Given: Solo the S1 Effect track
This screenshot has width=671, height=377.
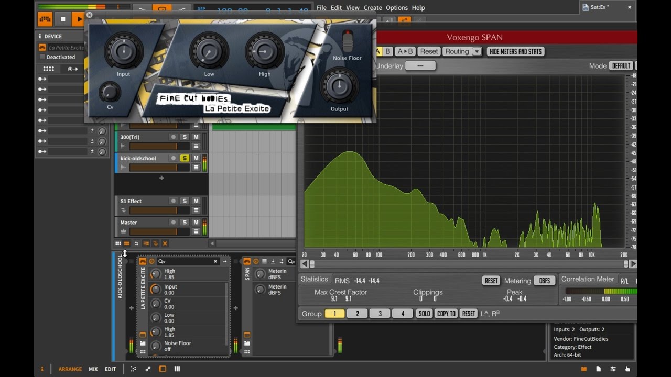Looking at the screenshot, I should [x=185, y=201].
